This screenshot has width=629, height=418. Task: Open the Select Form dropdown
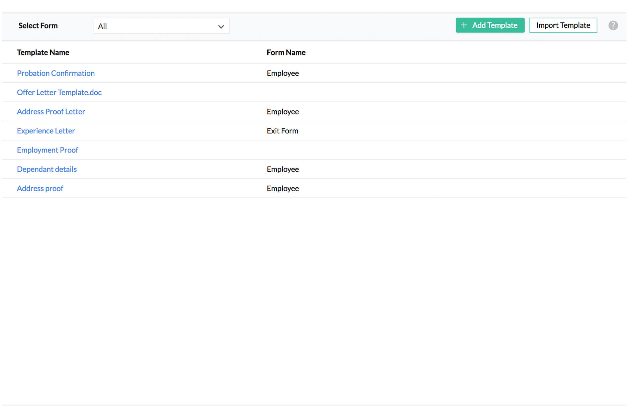(161, 26)
